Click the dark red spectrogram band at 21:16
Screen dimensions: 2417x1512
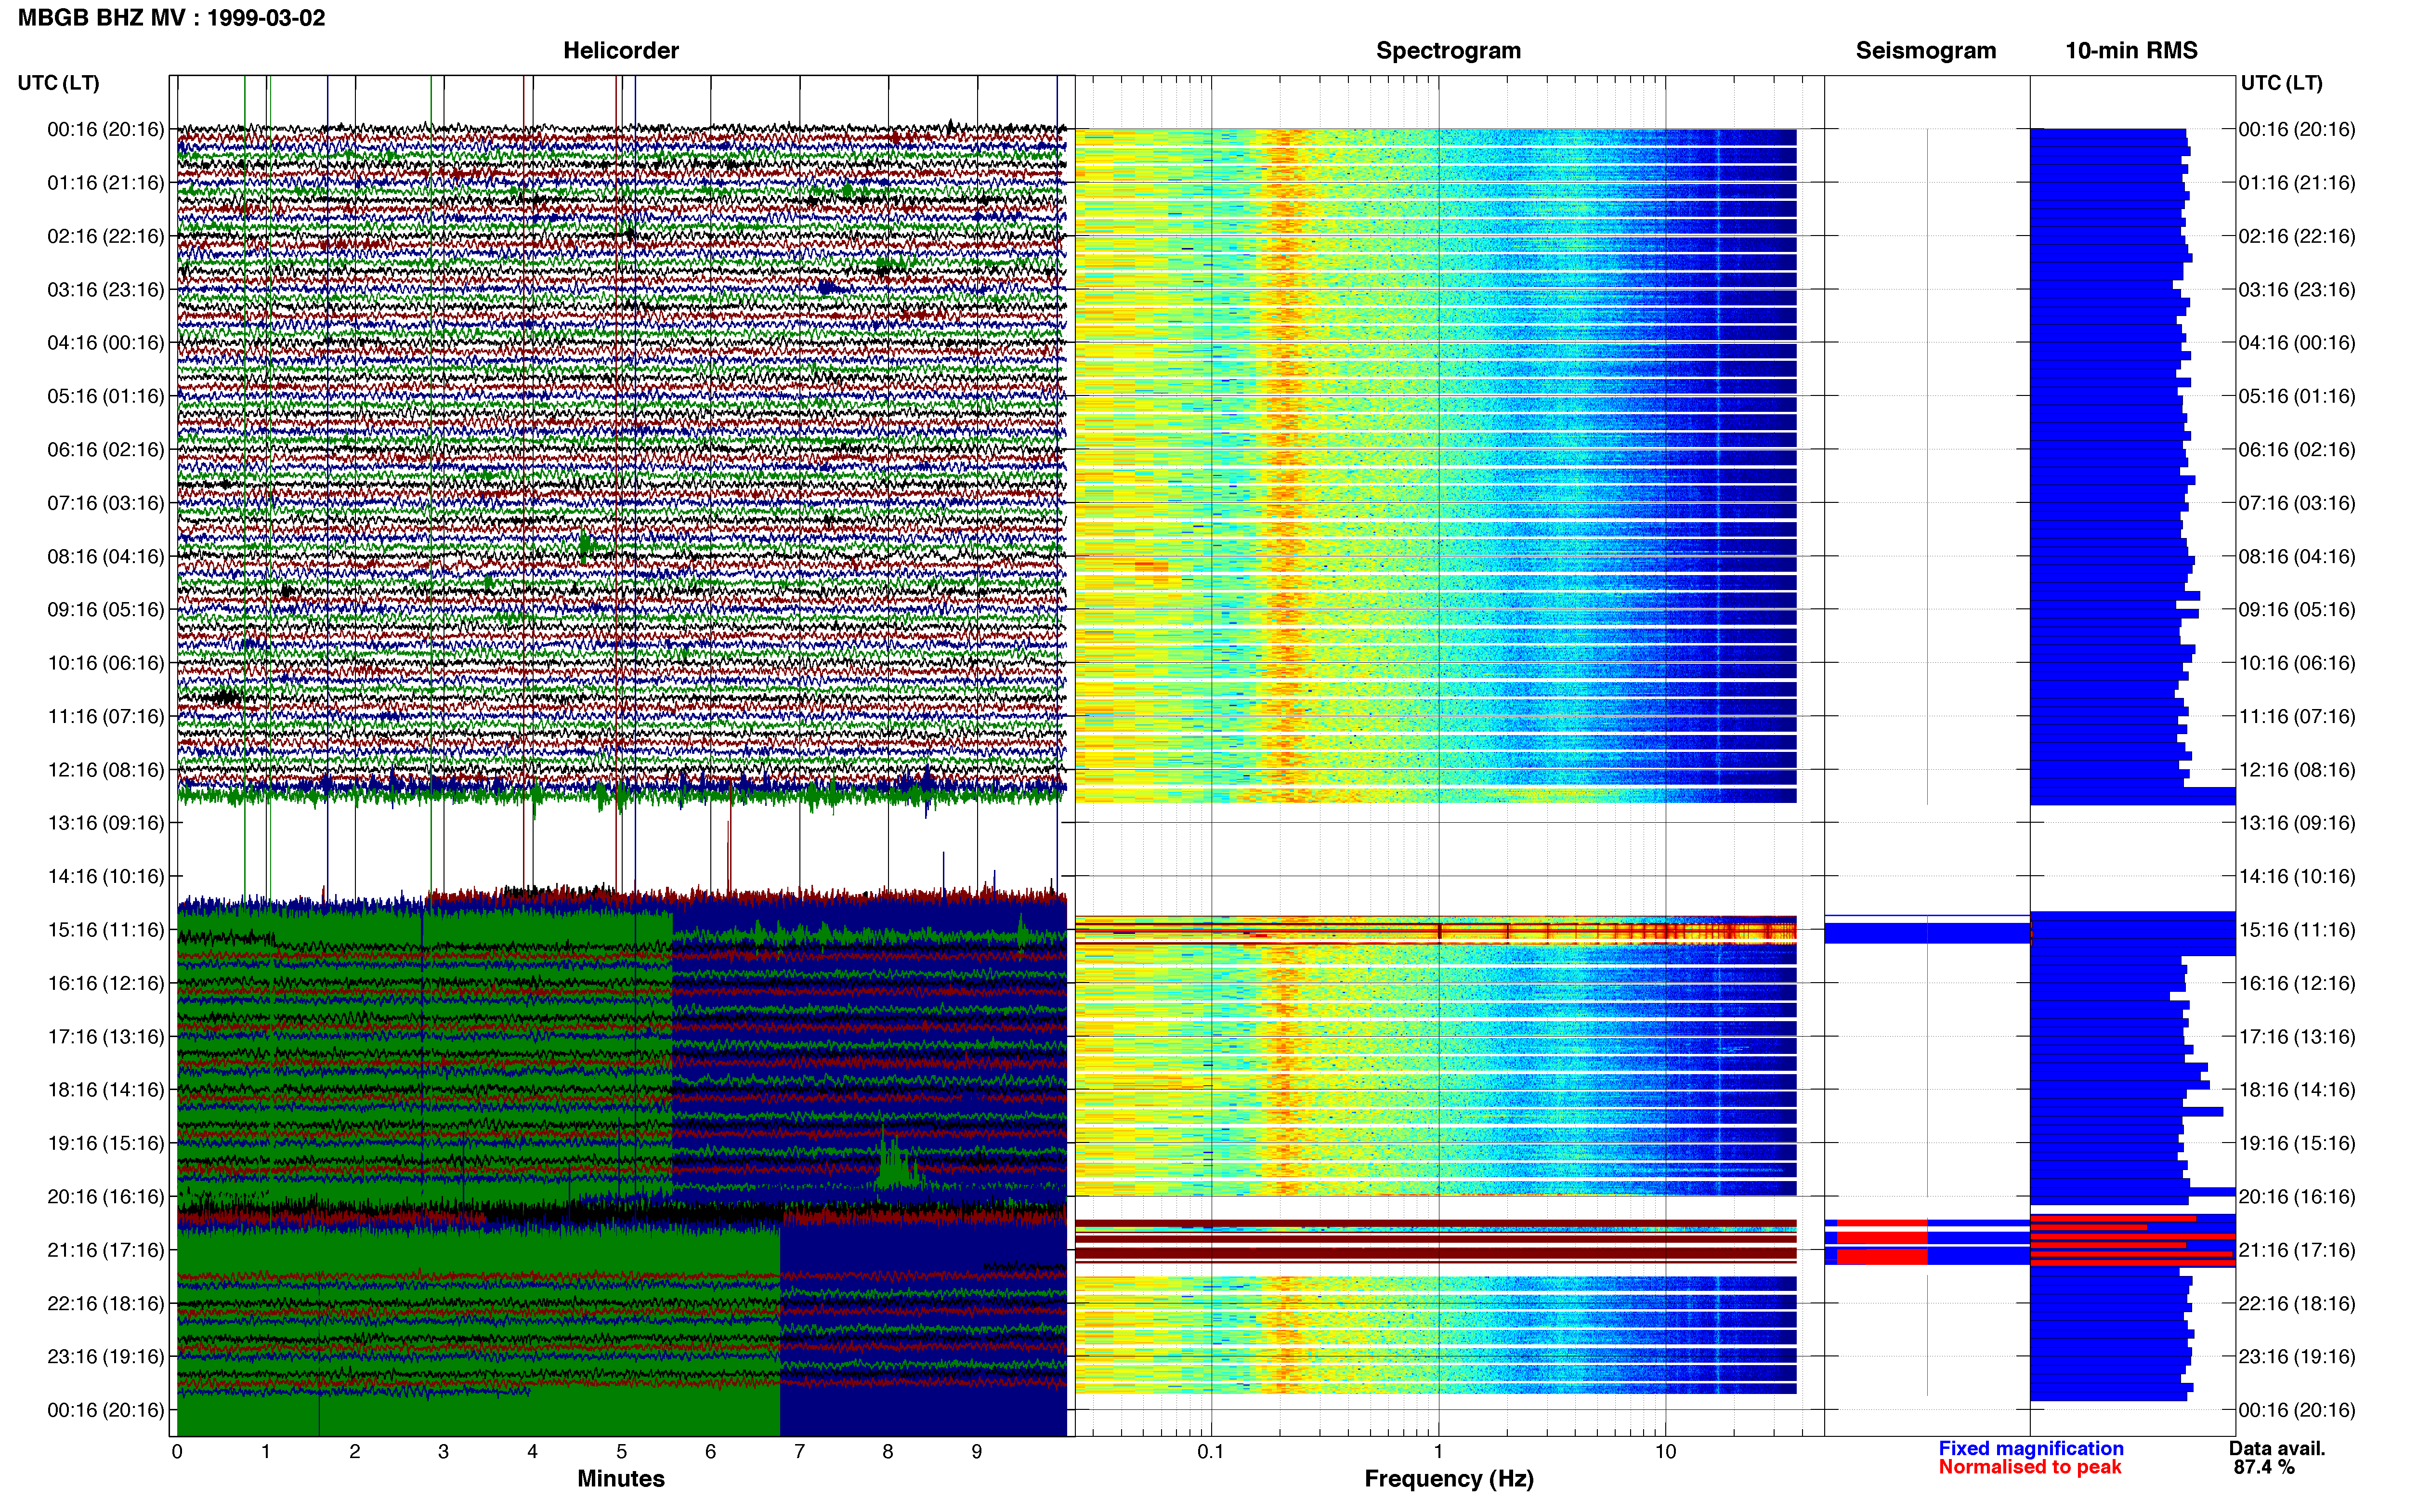pyautogui.click(x=1436, y=1252)
